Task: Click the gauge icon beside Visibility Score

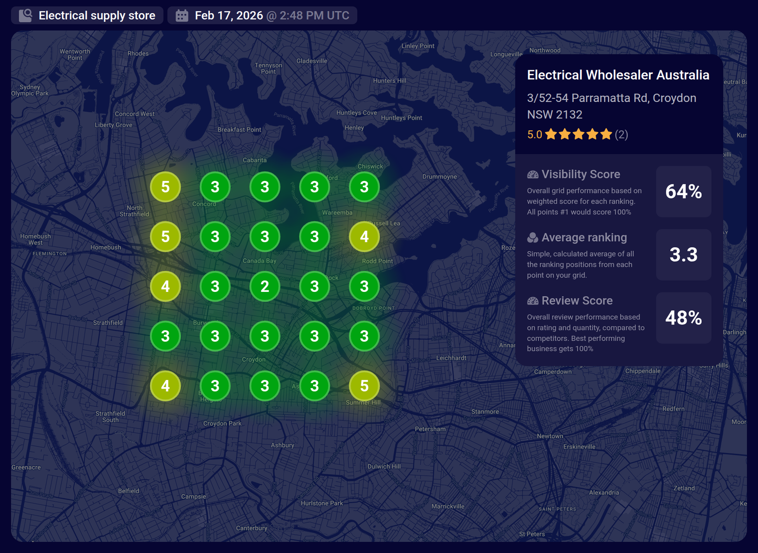Action: pyautogui.click(x=532, y=174)
